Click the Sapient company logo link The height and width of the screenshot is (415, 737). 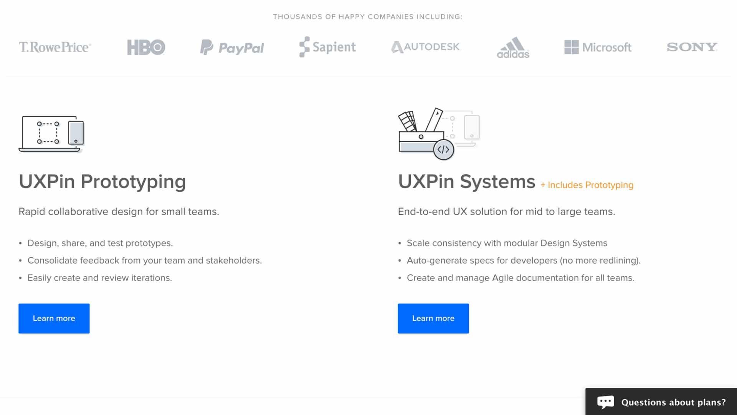click(327, 46)
